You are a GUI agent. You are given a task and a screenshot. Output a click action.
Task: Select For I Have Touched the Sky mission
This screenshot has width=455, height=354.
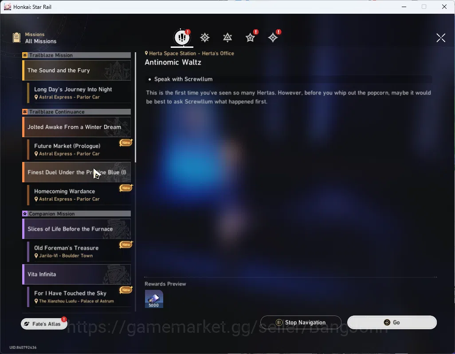[79, 296]
